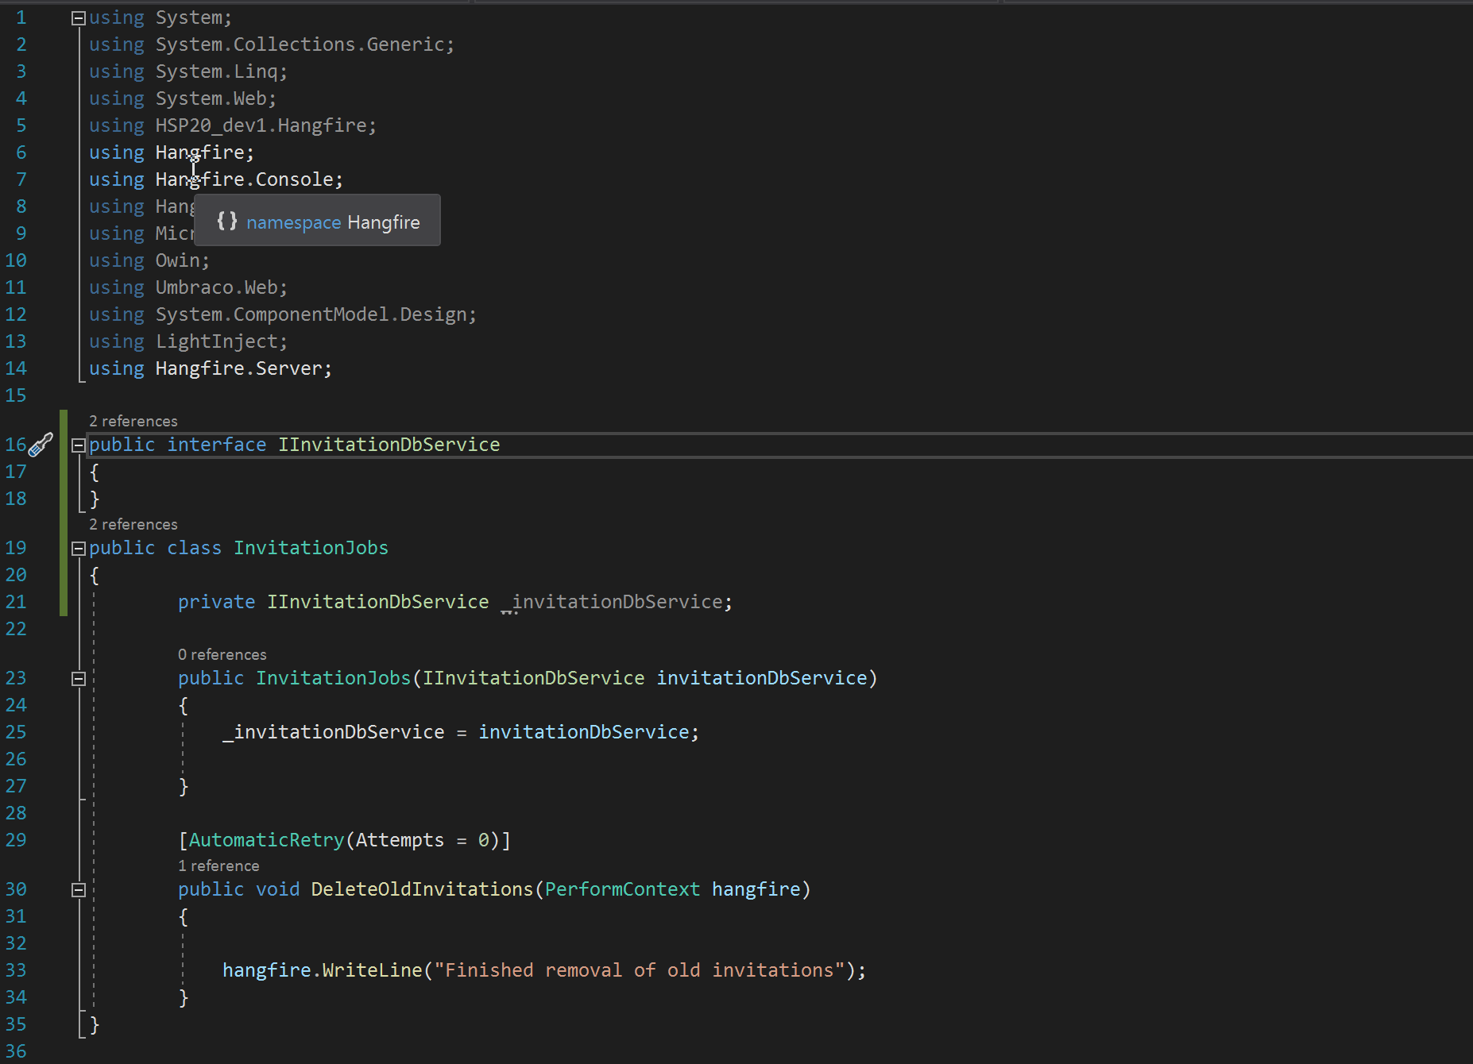
Task: Open the '2 references' CodeLens above InvitationJobs class
Action: [x=133, y=524]
